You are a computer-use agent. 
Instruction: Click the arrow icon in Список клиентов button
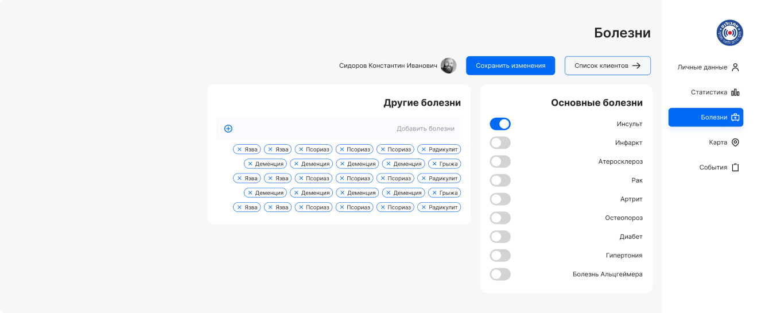point(636,65)
